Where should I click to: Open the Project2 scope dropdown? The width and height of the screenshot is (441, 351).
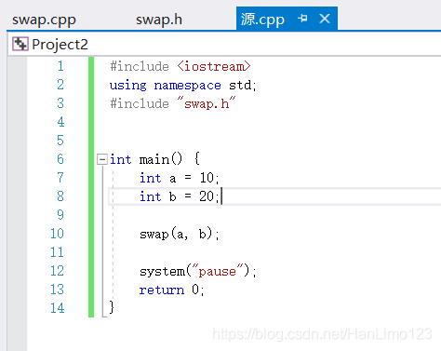pyautogui.click(x=224, y=44)
